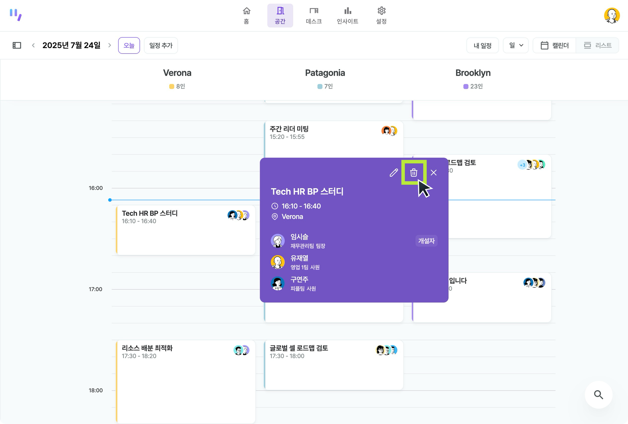Click the current-time blue dot marker

point(110,200)
